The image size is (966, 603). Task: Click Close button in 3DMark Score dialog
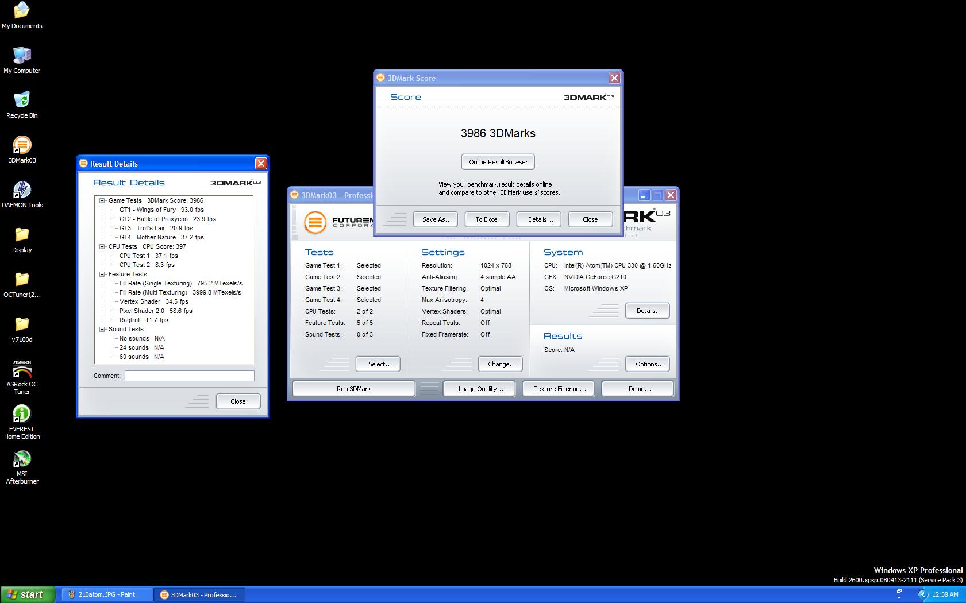[590, 219]
